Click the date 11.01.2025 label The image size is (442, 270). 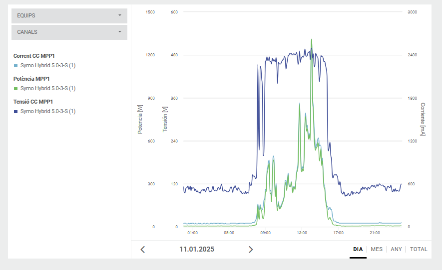(197, 249)
